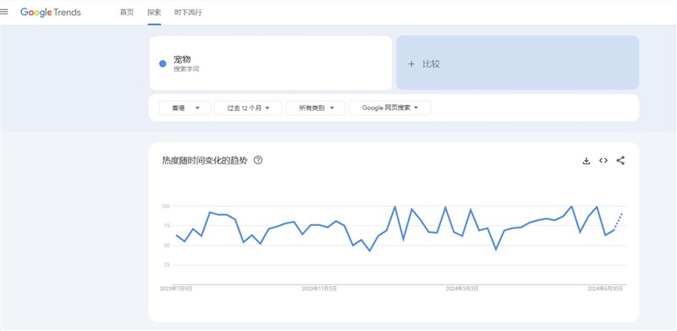Go to the 首页 tab
Image resolution: width=677 pixels, height=331 pixels.
tap(127, 13)
